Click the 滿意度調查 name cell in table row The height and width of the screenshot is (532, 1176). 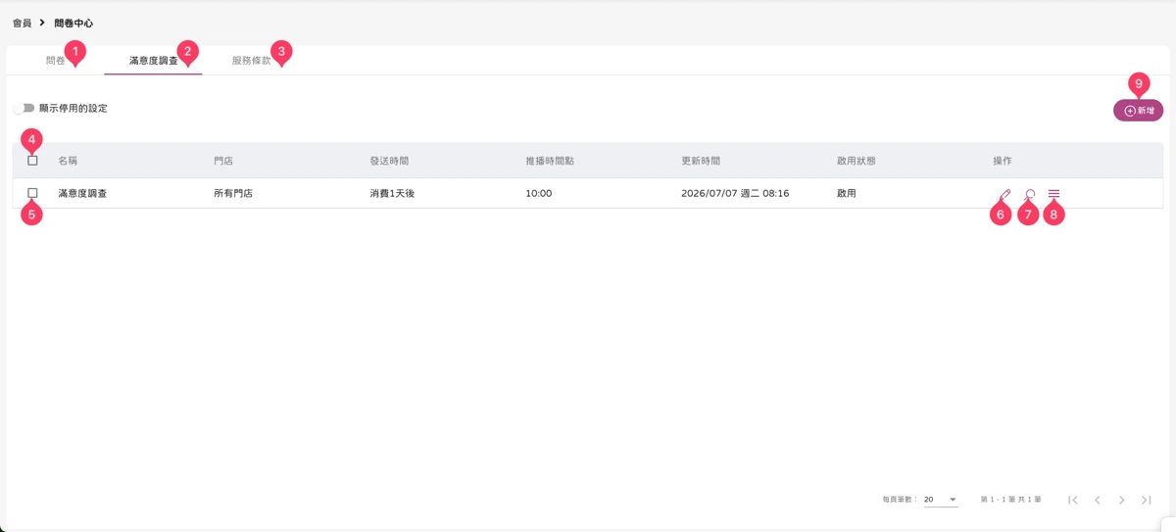[x=82, y=194]
